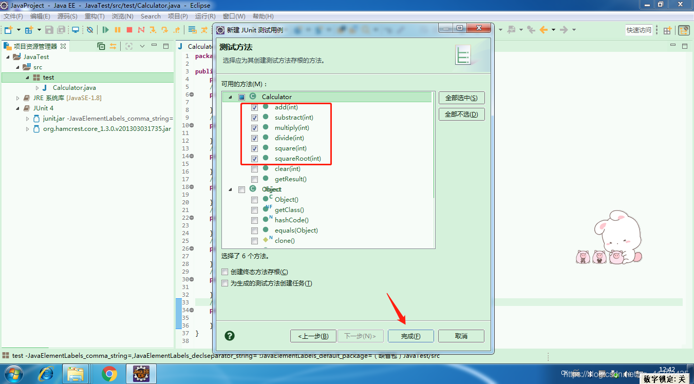This screenshot has height=384, width=694.
Task: Click the 全部选中(S) button
Action: click(461, 98)
